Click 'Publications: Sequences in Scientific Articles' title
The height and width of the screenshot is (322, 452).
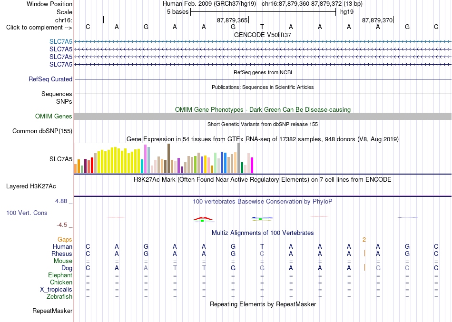coord(263,87)
